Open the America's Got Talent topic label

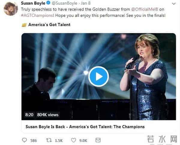pyautogui.click(x=49, y=24)
